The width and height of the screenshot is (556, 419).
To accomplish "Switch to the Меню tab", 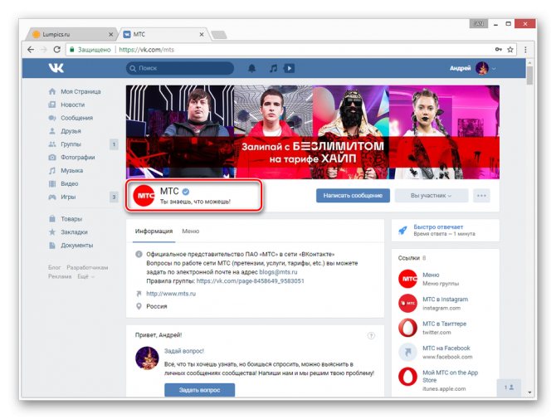I will click(190, 231).
